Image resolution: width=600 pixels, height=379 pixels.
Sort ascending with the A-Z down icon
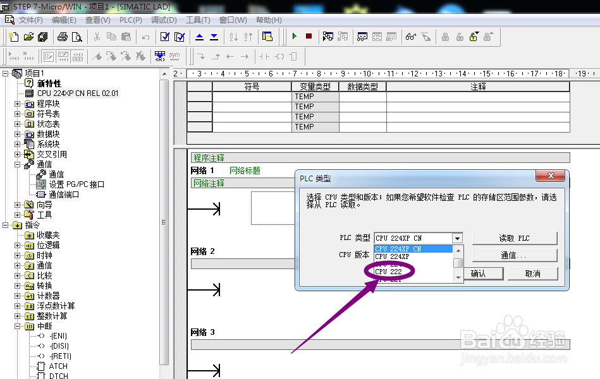pyautogui.click(x=233, y=37)
